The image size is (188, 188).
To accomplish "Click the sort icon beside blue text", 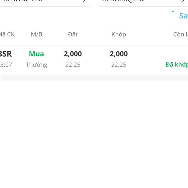I will [x=173, y=12].
